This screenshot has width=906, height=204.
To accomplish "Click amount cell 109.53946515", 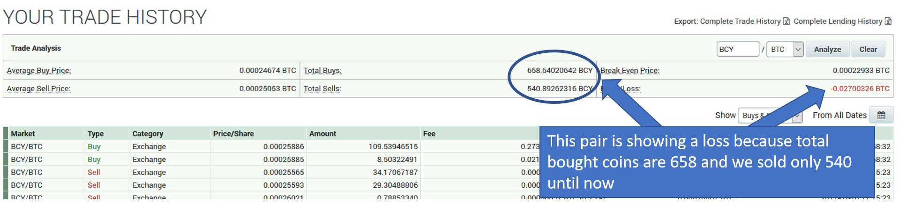I will 393,147.
